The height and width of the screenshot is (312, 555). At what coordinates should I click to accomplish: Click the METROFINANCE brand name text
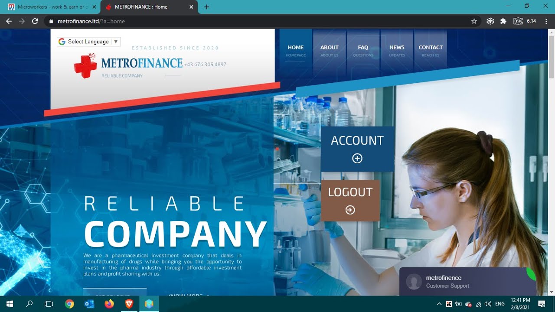click(x=142, y=63)
